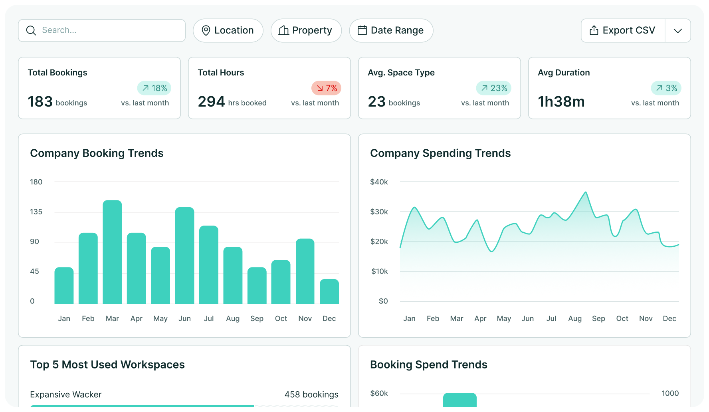Click the export share icon
Screen dimensions: 709x412
pyautogui.click(x=594, y=30)
